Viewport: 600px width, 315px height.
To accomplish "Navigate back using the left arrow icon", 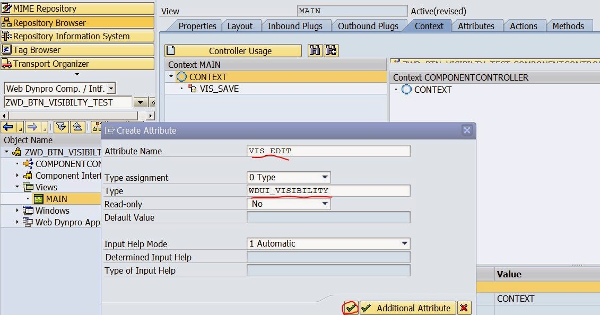I will (x=7, y=126).
